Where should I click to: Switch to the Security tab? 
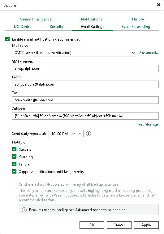click(x=56, y=27)
